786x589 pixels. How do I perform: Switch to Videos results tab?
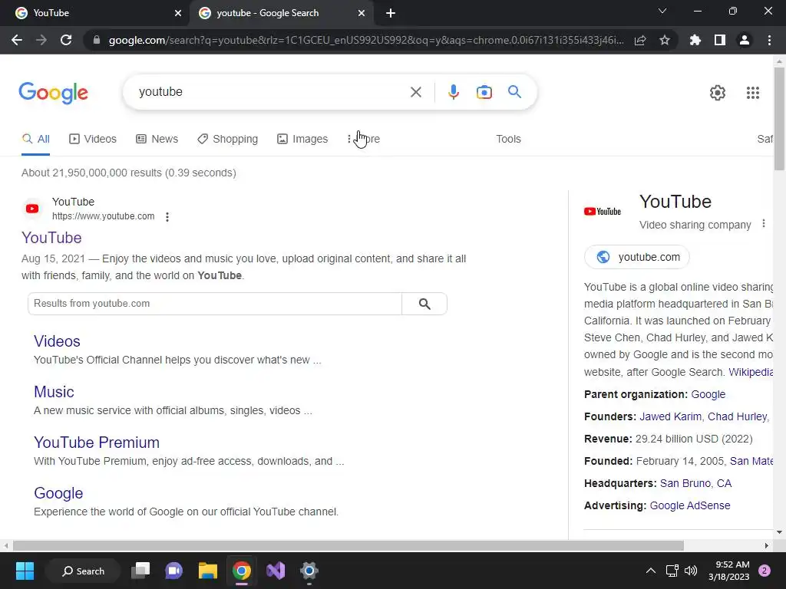tap(93, 139)
